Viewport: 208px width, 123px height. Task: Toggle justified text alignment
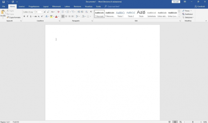point(72,16)
